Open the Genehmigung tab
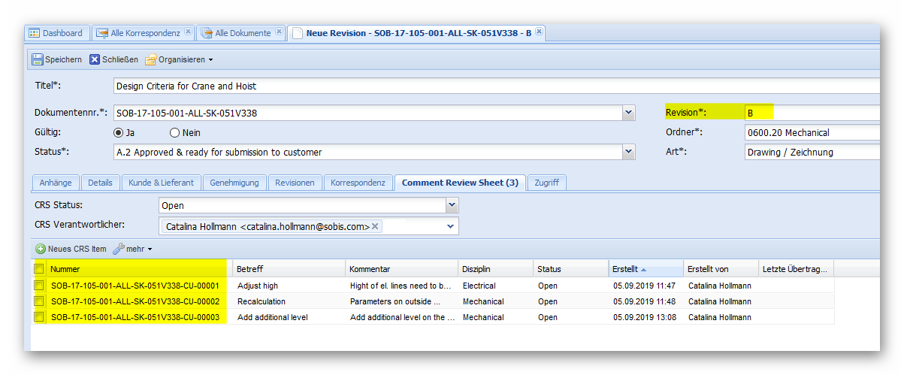 click(x=234, y=183)
